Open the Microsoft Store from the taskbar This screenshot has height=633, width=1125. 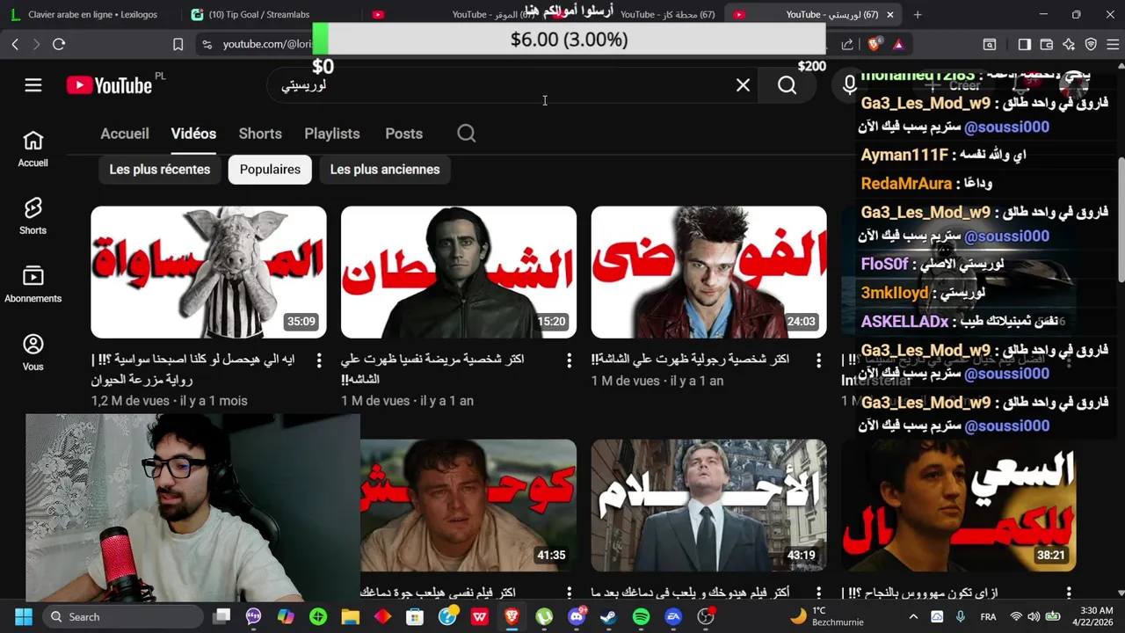(415, 616)
